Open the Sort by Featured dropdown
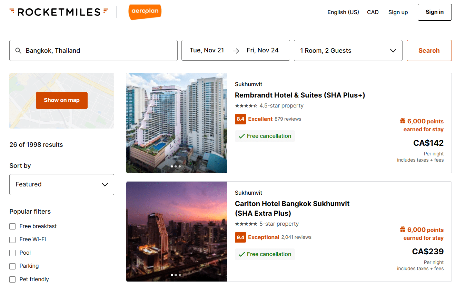Image resolution: width=456 pixels, height=286 pixels. (62, 184)
